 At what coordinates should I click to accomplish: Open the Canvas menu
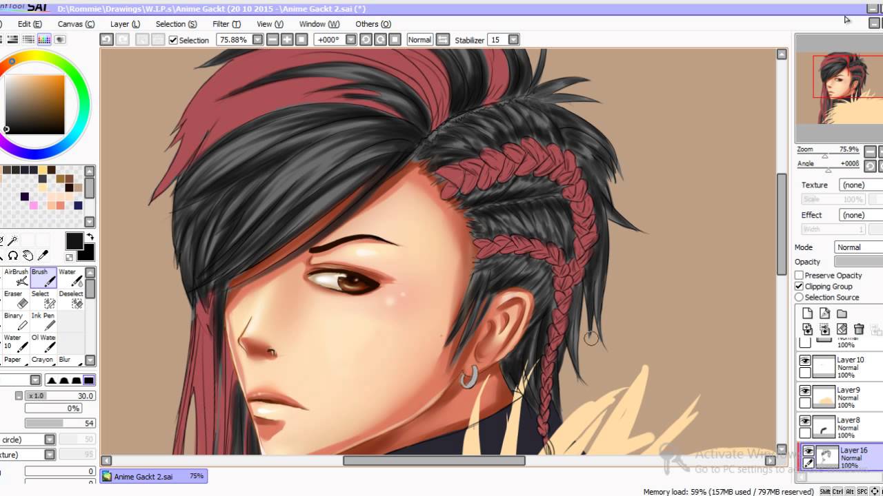tap(76, 24)
